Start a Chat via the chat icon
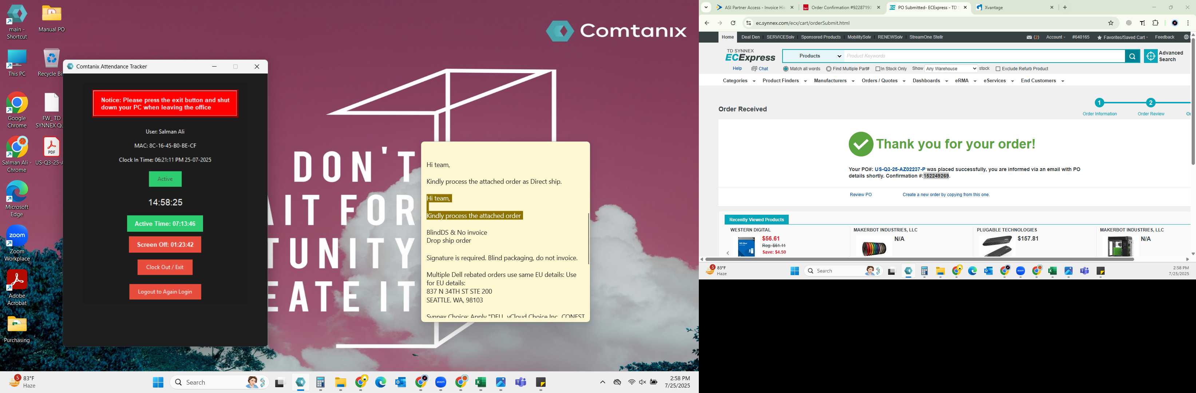The image size is (1196, 393). point(760,69)
